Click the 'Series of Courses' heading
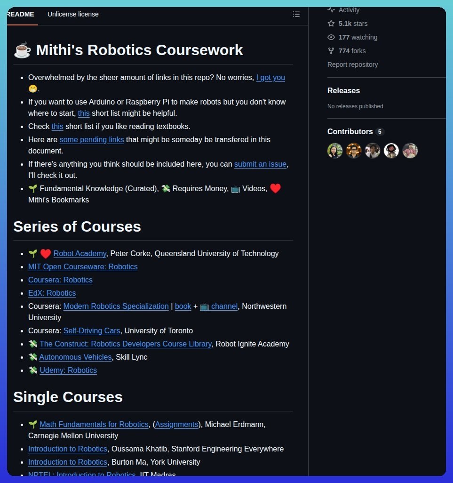The height and width of the screenshot is (483, 453). (77, 226)
